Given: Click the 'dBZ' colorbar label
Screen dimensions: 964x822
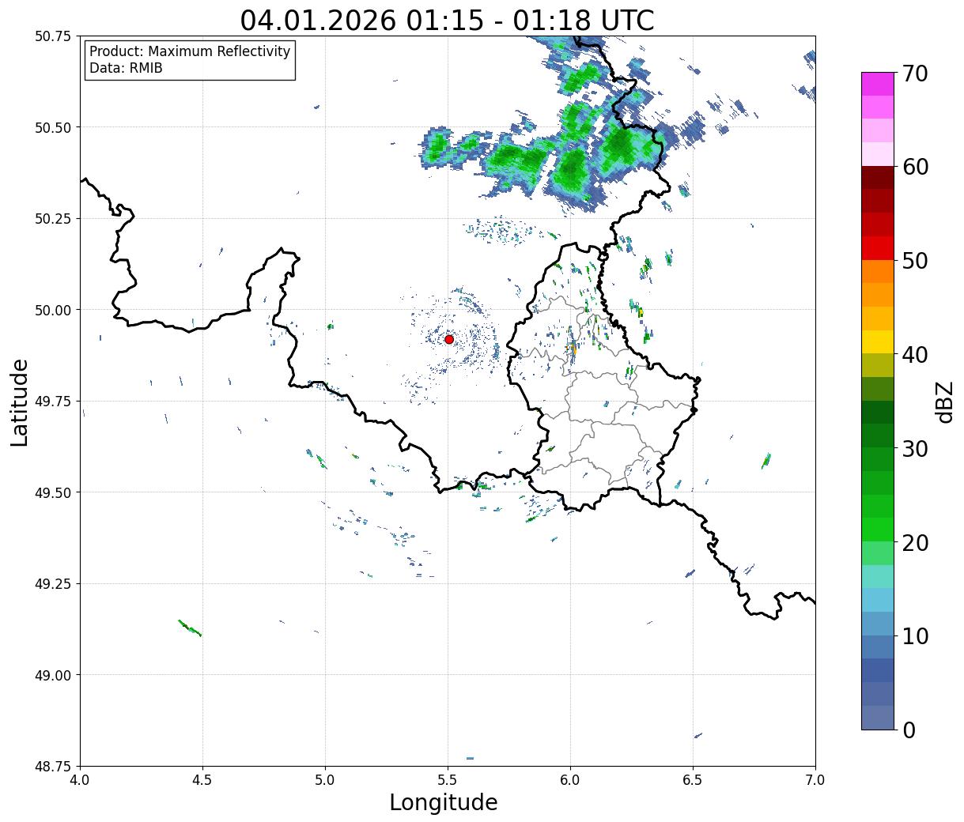Looking at the screenshot, I should (x=944, y=401).
